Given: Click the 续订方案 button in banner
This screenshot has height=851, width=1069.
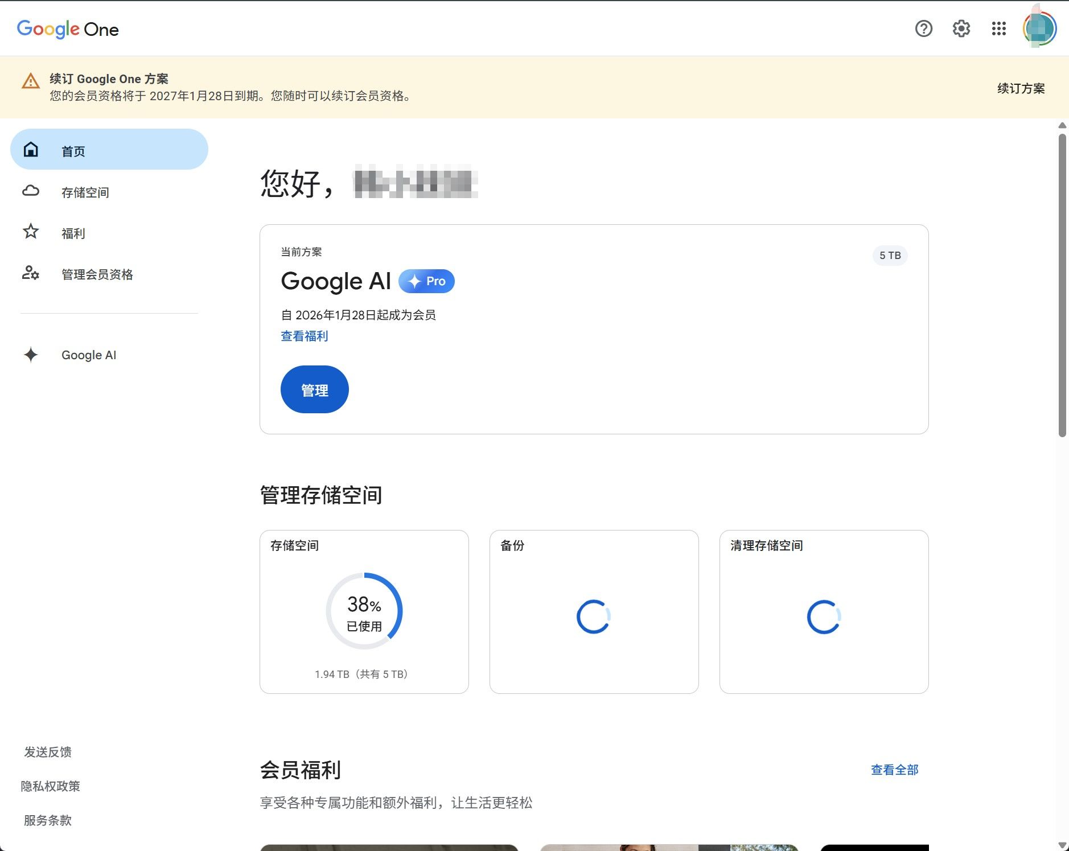Looking at the screenshot, I should [1021, 88].
